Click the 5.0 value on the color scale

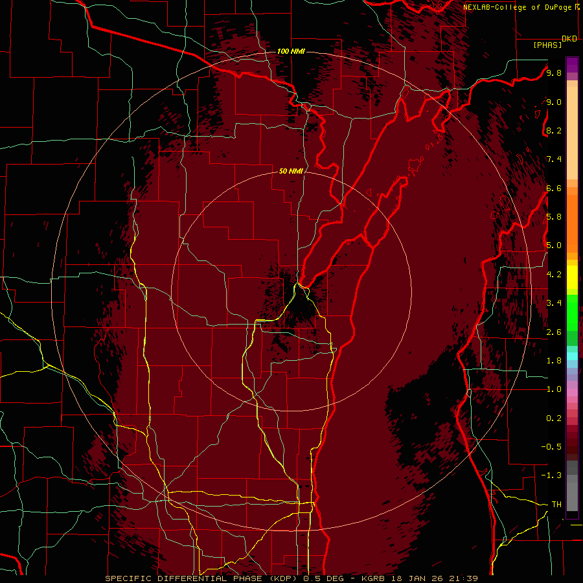[x=554, y=246]
